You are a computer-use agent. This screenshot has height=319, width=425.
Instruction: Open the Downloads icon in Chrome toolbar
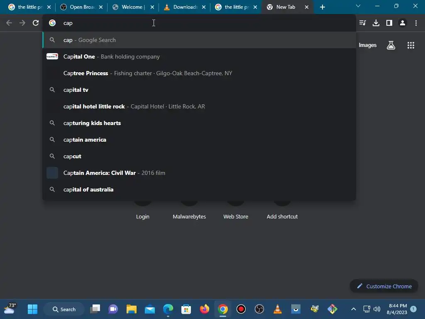click(376, 23)
